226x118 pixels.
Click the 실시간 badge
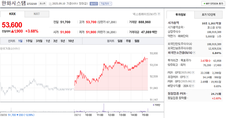tap(94, 4)
